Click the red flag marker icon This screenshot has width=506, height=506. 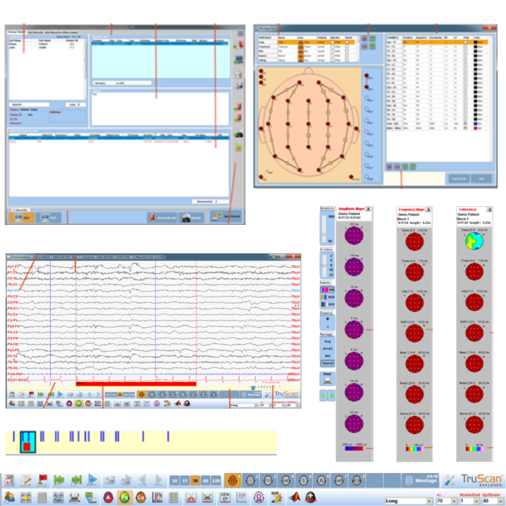click(42, 480)
